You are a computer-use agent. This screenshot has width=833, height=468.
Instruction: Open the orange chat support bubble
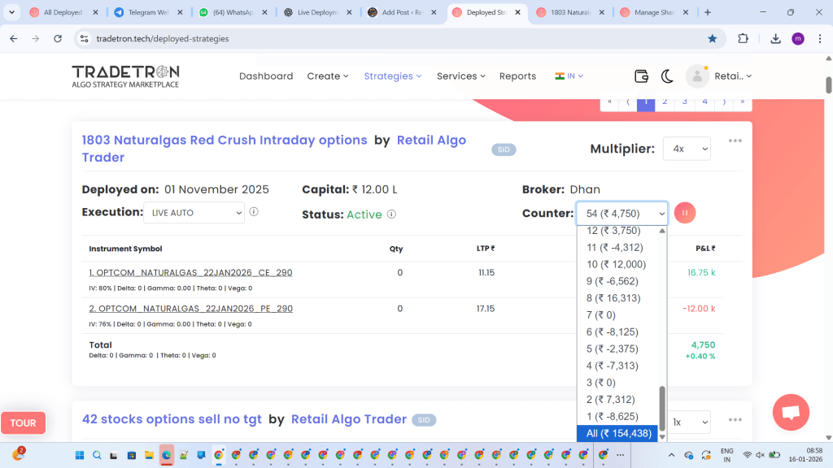pyautogui.click(x=791, y=412)
